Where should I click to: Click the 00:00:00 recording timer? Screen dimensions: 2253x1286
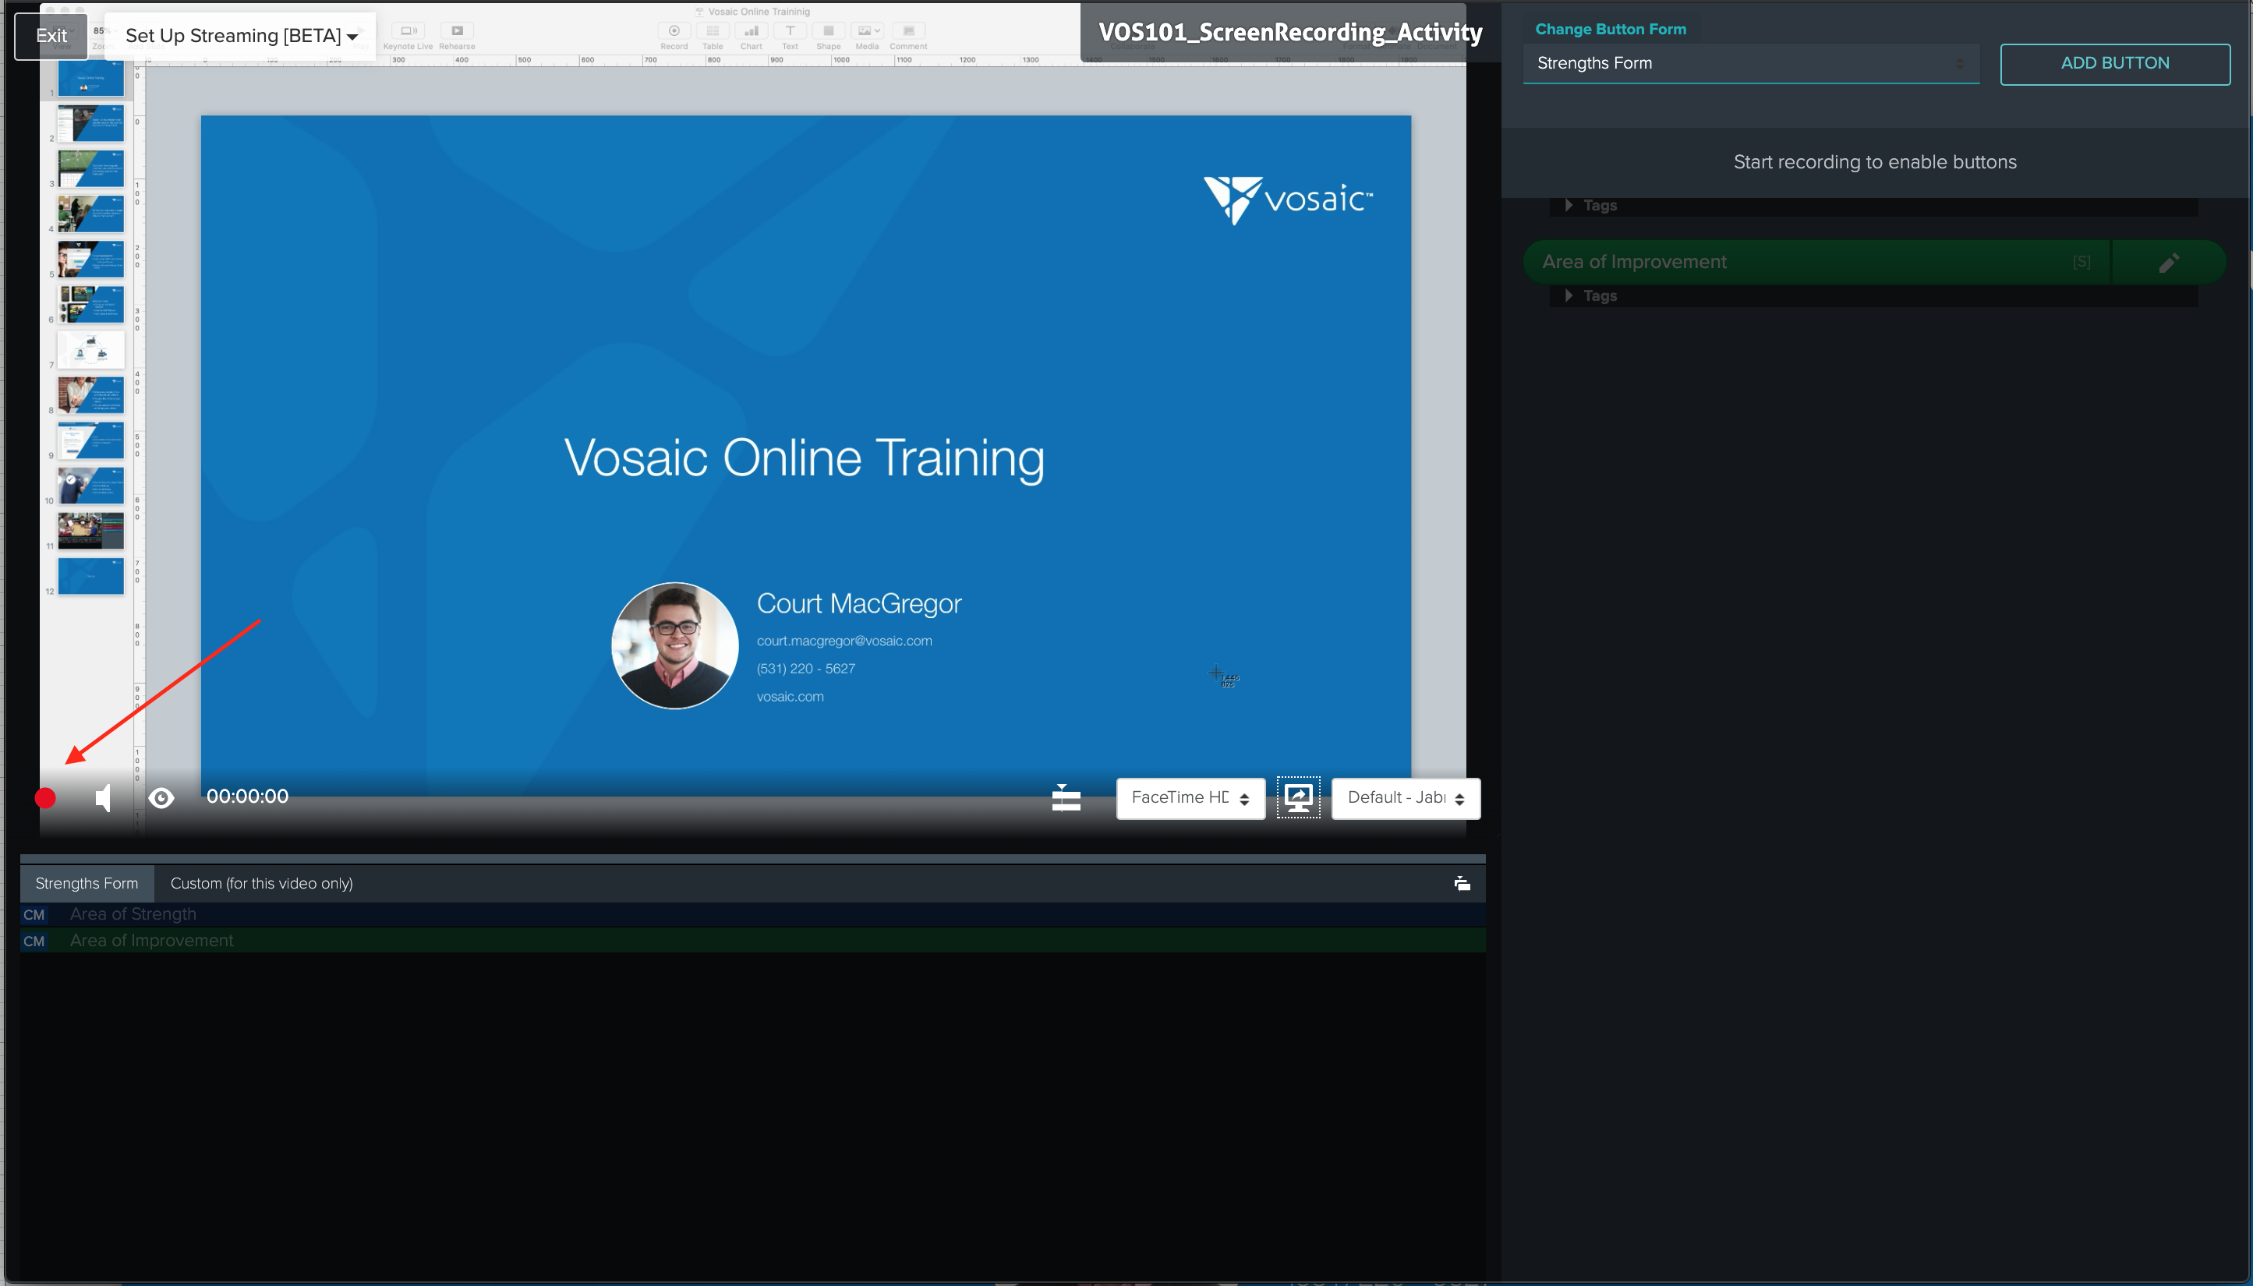pos(247,797)
